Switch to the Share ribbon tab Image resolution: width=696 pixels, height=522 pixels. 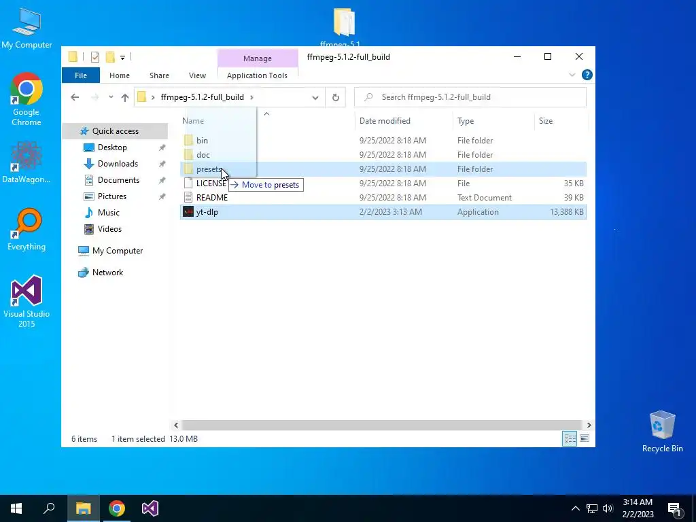[x=159, y=75]
